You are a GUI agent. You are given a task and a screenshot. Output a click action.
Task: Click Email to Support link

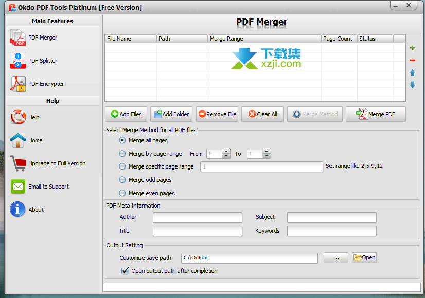tap(48, 187)
